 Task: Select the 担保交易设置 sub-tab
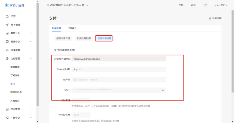coord(104,38)
